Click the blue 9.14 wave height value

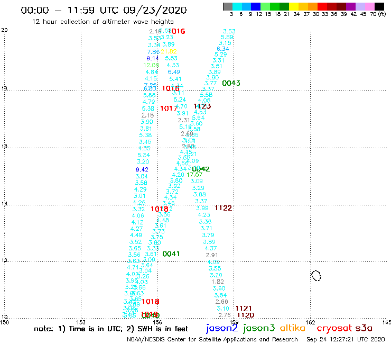(x=153, y=58)
